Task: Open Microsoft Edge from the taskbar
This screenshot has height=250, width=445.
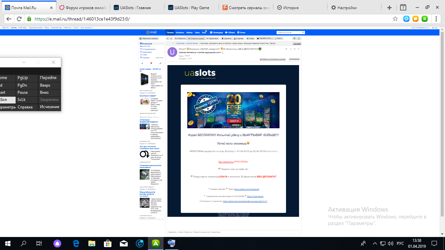Action: pyautogui.click(x=76, y=243)
